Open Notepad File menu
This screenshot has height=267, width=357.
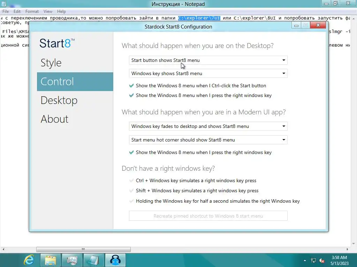tap(6, 11)
